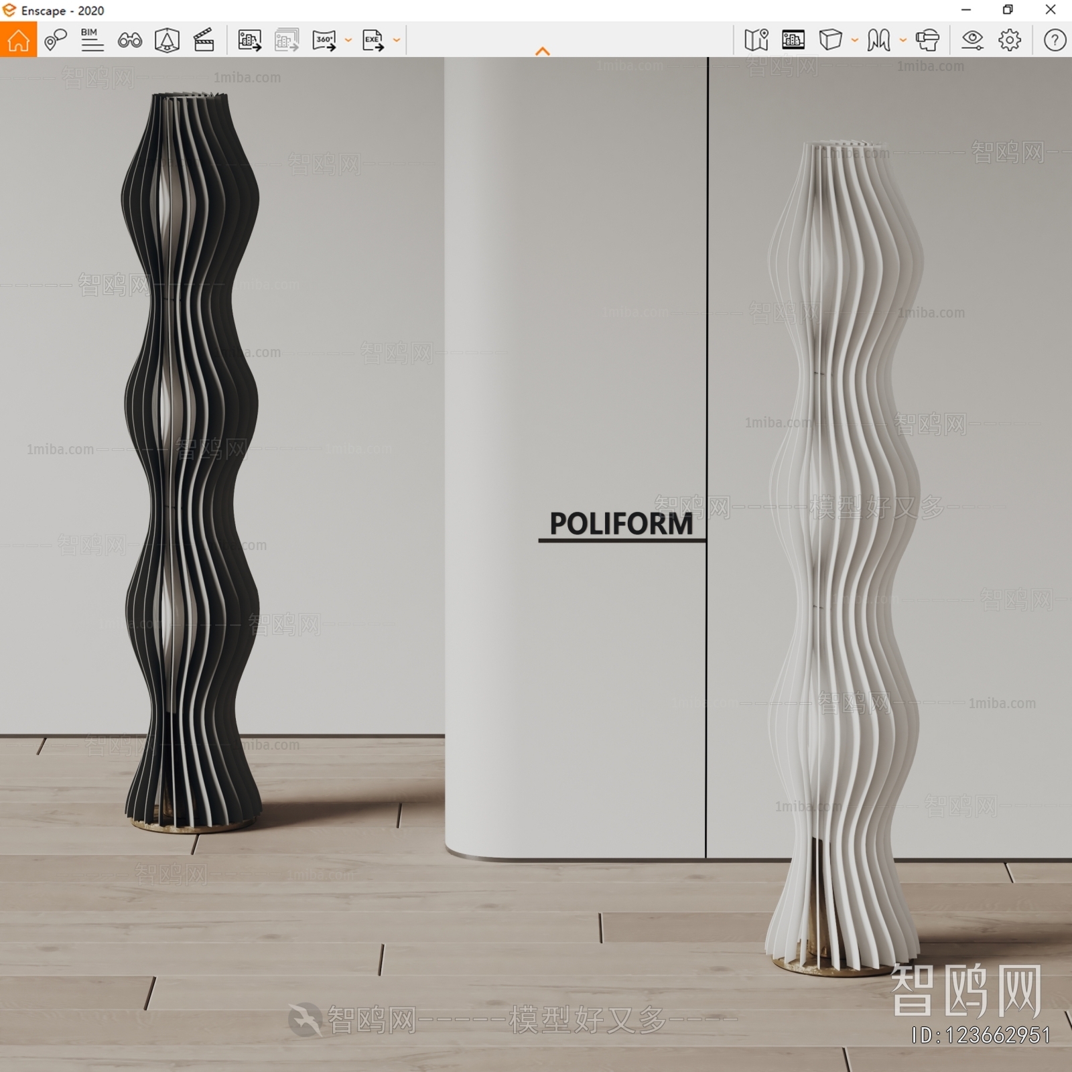This screenshot has width=1072, height=1072.
Task: Toggle the cube view mode icon
Action: tap(830, 40)
